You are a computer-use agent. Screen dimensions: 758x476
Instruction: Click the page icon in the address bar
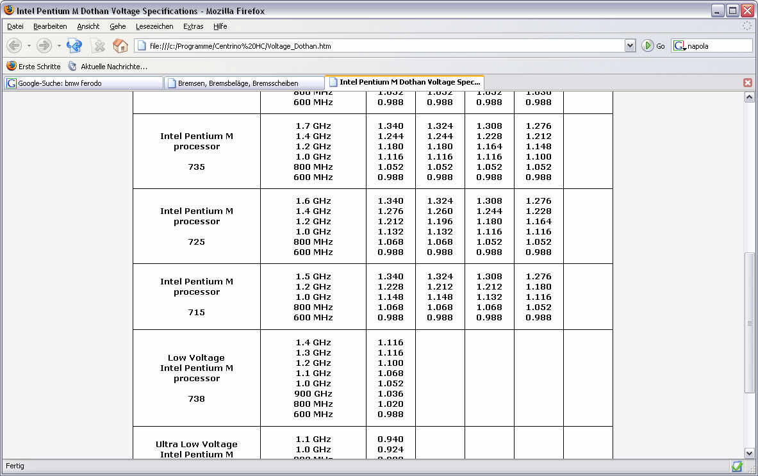[142, 46]
